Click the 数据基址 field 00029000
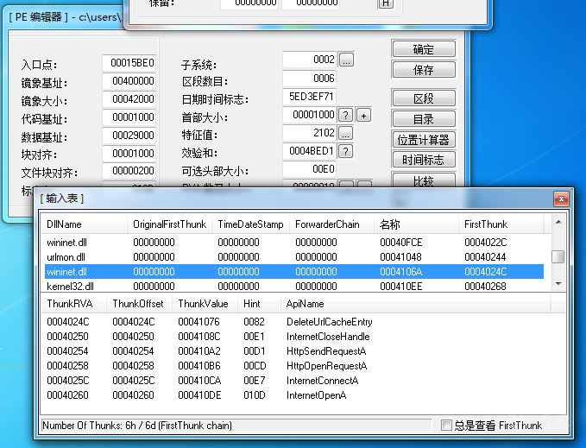Screen dimensions: 586x448 [129, 135]
